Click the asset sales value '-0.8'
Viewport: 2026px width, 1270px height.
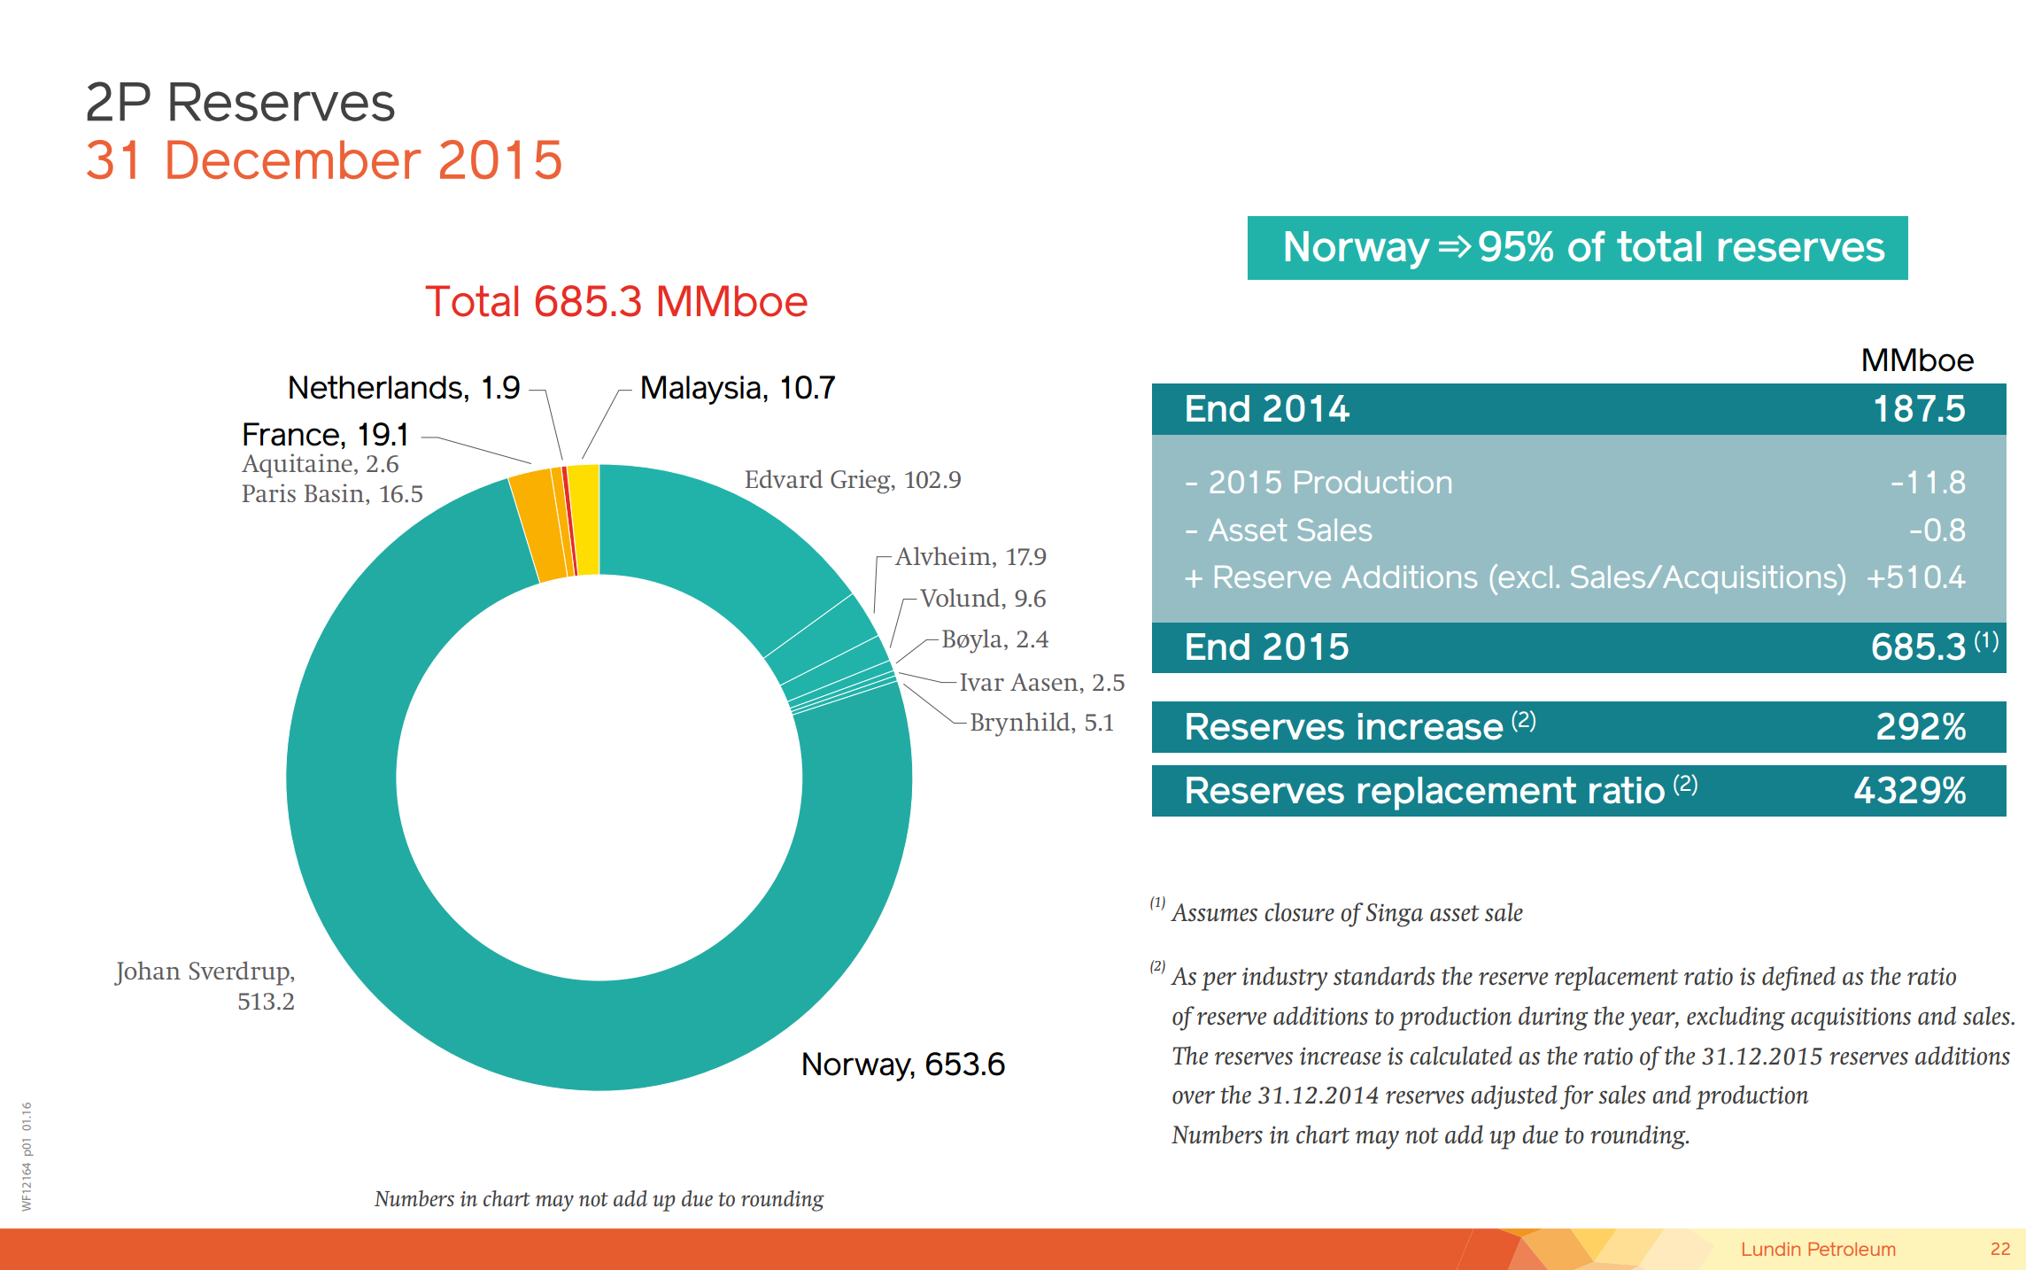pos(1937,530)
